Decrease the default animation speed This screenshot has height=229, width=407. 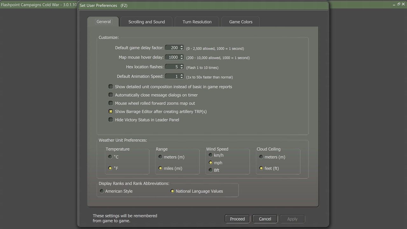(182, 78)
